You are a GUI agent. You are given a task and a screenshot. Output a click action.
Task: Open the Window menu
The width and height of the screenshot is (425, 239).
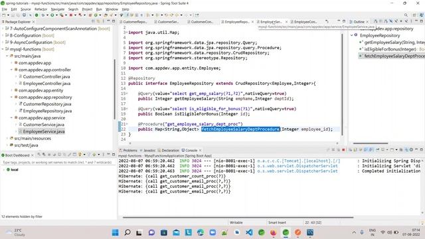coord(112,9)
